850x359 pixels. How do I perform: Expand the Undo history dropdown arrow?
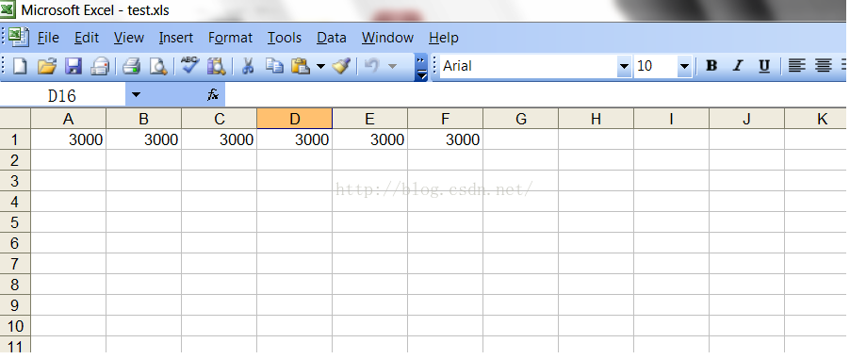pyautogui.click(x=392, y=67)
